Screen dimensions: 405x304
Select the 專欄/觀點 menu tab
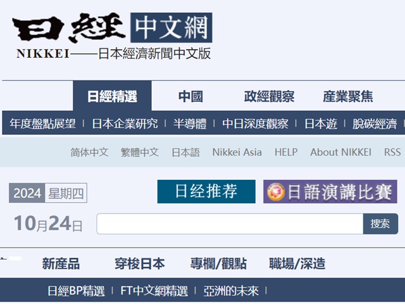218,263
